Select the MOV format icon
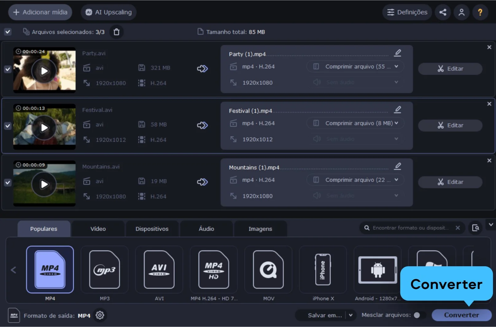Viewport: 496px width, 327px height. [268, 270]
